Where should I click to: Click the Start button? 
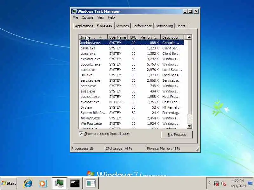click(x=9, y=183)
